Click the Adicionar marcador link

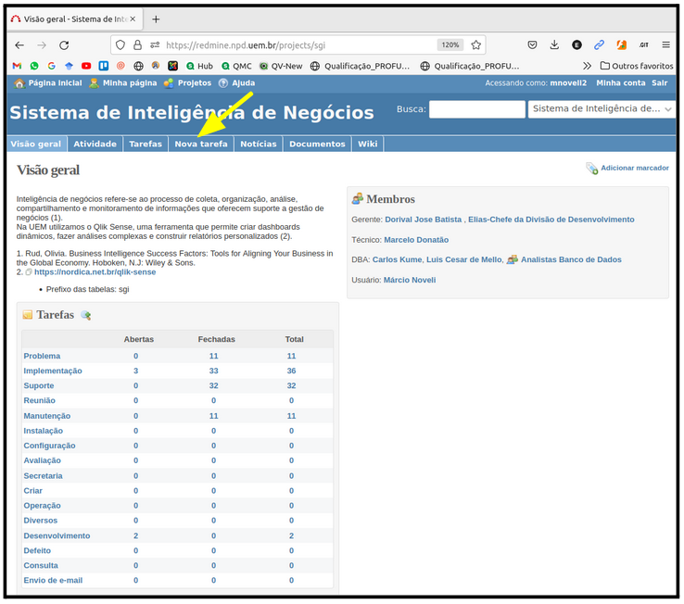(634, 168)
